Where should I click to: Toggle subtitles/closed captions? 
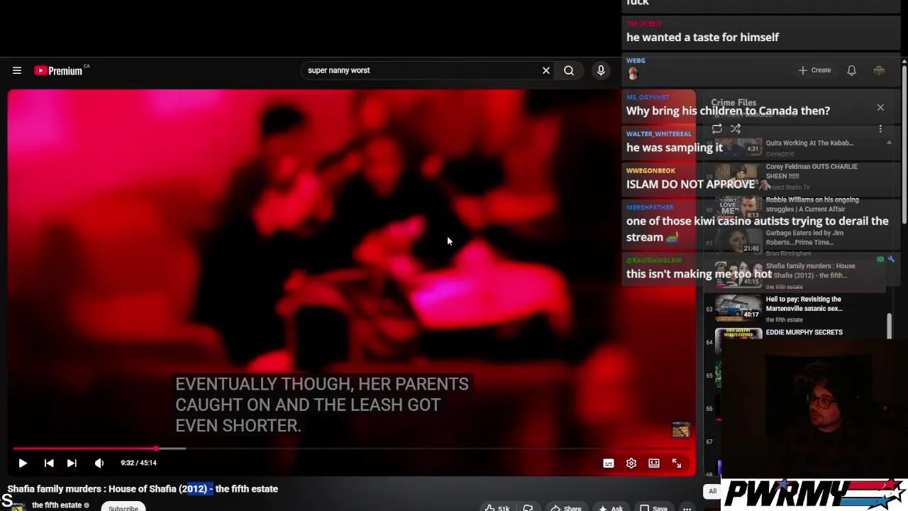609,463
